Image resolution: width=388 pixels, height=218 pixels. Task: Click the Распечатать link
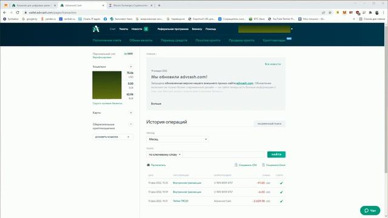click(158, 165)
